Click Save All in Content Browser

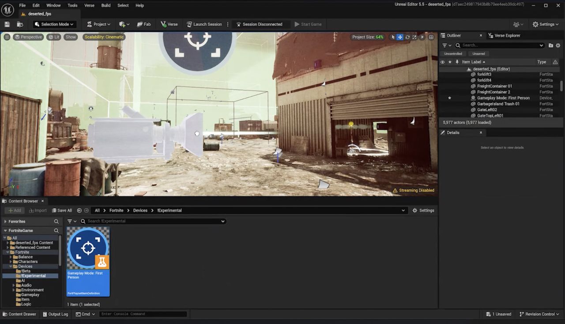click(62, 211)
